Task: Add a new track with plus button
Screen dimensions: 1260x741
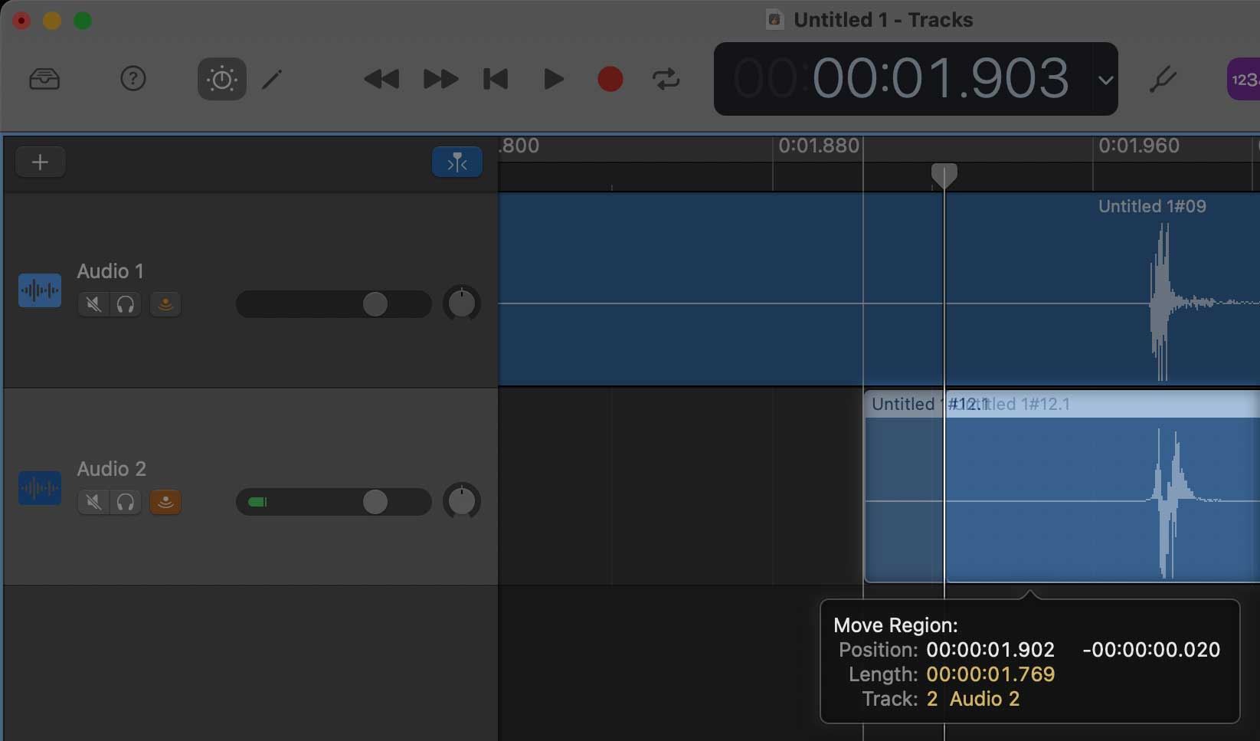Action: (40, 162)
